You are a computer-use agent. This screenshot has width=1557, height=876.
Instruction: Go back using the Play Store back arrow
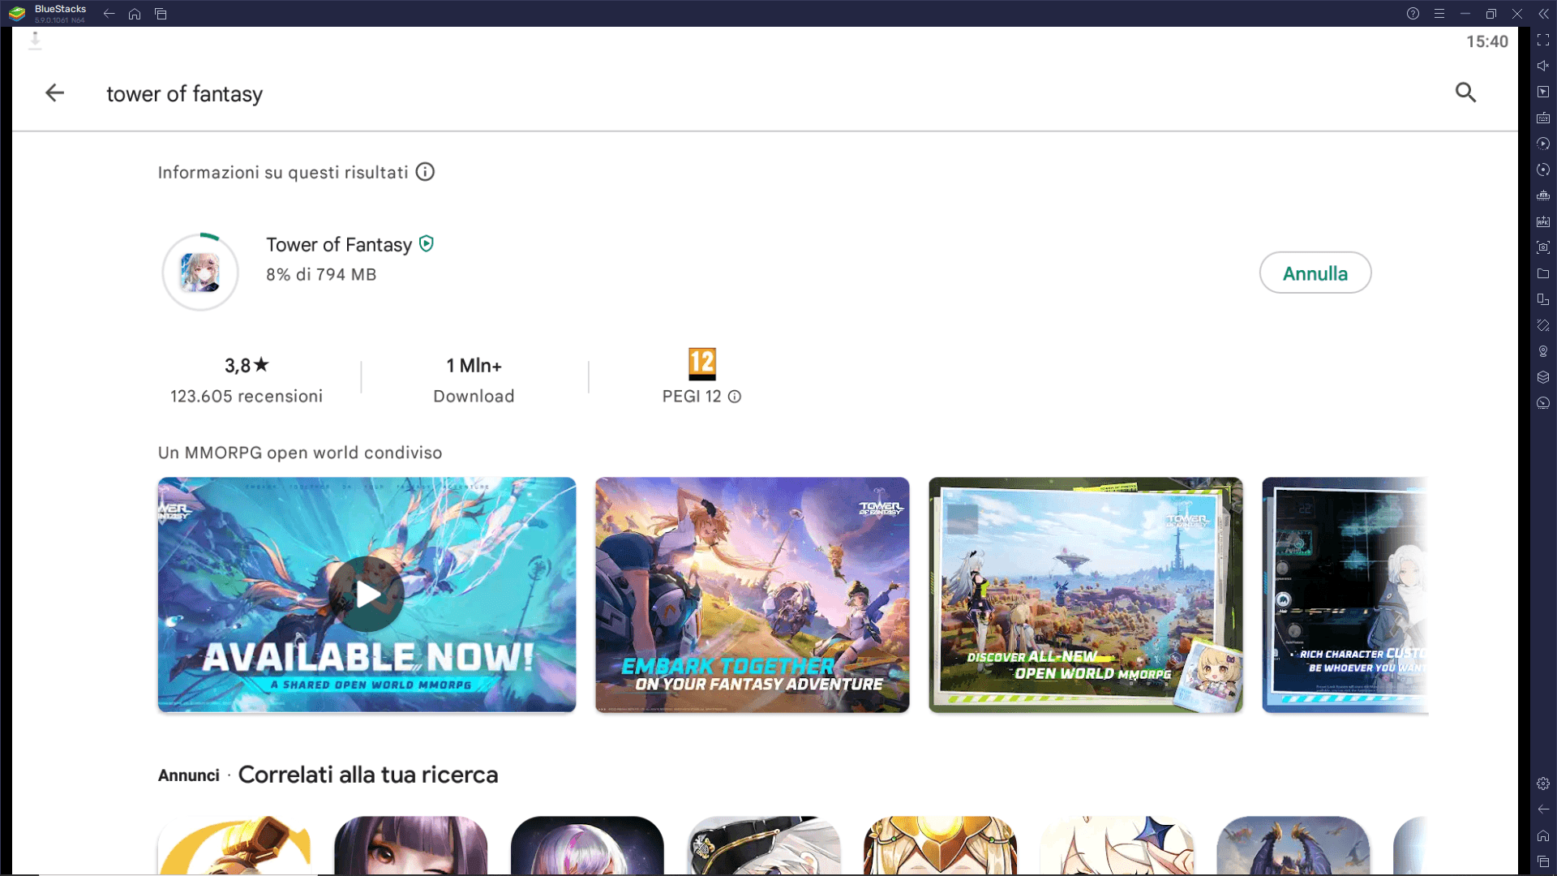point(54,93)
